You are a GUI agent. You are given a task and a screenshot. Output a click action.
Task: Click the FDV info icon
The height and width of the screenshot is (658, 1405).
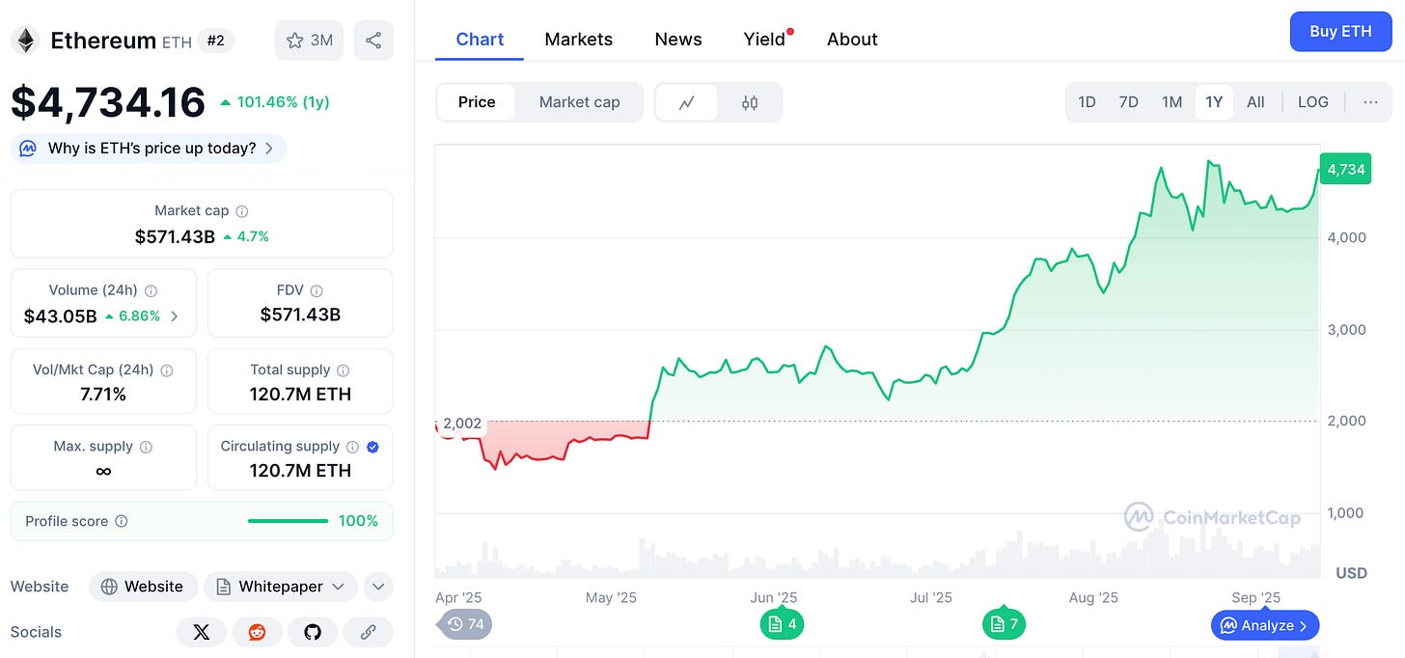(x=317, y=290)
